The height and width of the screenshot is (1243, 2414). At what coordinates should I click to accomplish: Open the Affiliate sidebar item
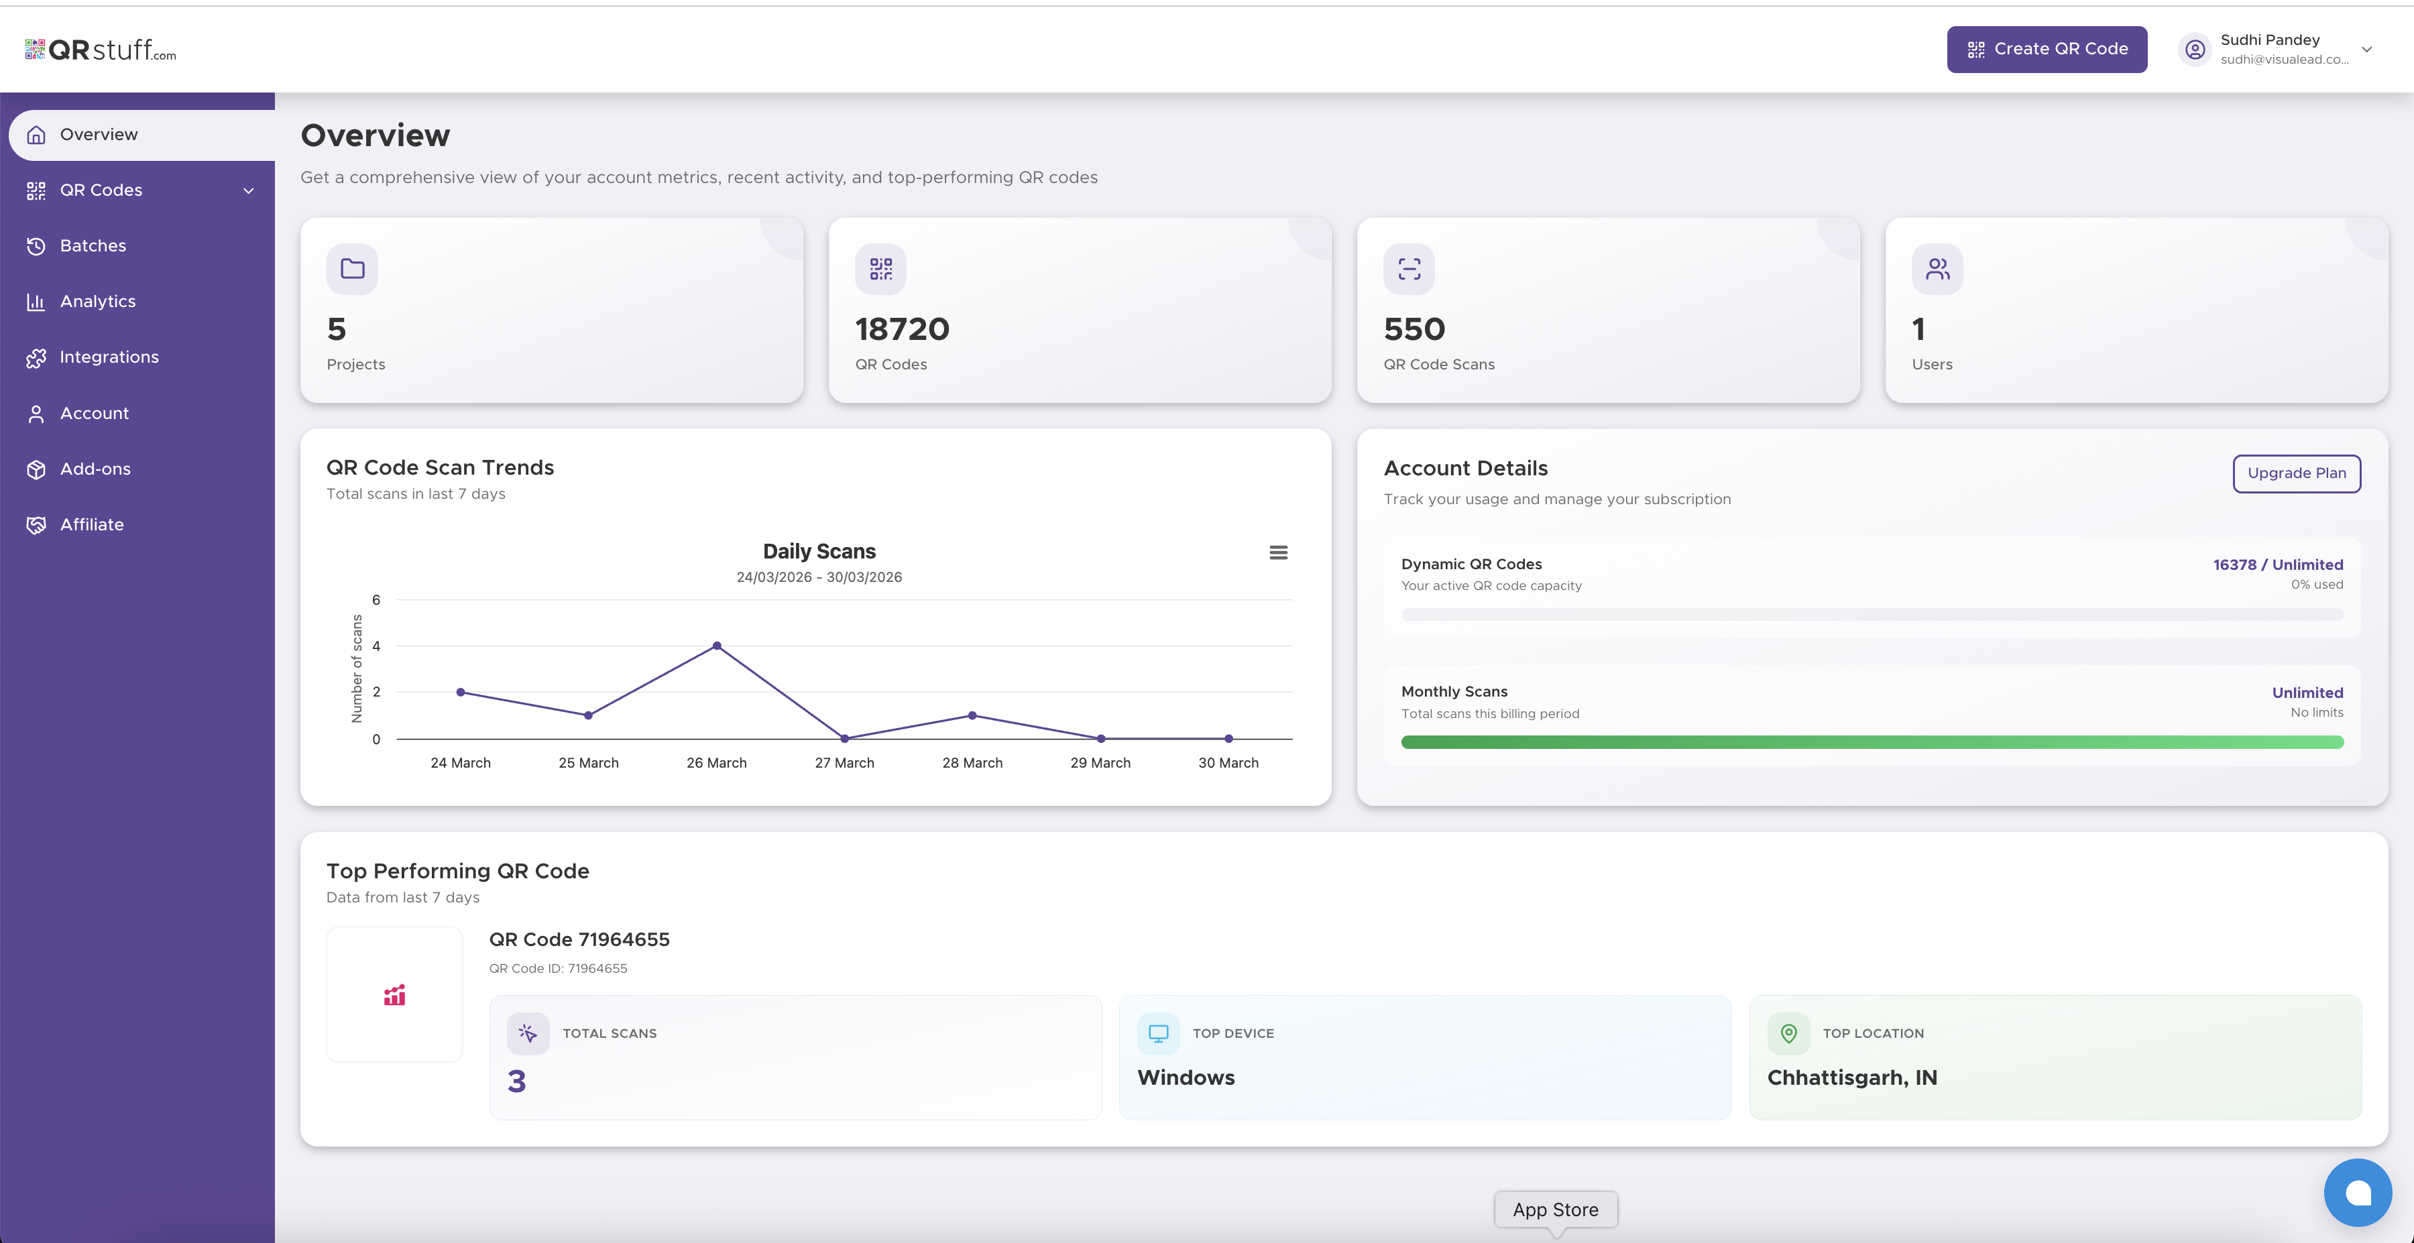tap(92, 524)
